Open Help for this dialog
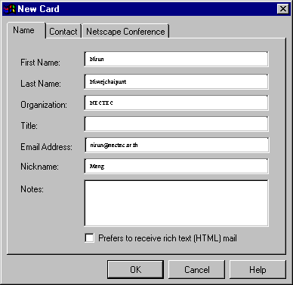Screen dimensions: 293x285 [x=258, y=269]
